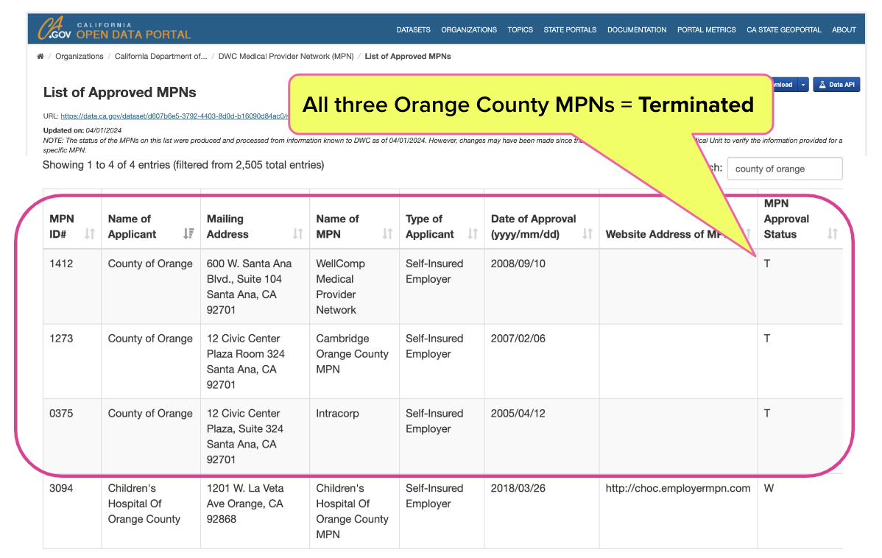Screen dimensions: 882x558
Task: Open DWC Medical Provider Network breadcrumb
Action: 286,56
